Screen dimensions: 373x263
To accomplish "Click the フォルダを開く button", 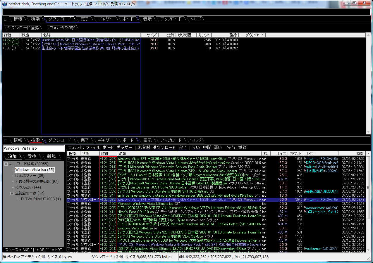I will 63,28.
